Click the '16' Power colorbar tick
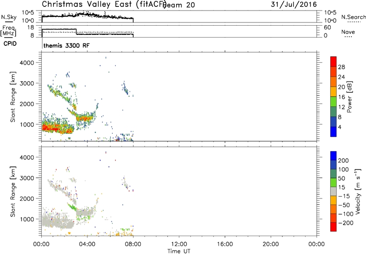 coord(341,97)
